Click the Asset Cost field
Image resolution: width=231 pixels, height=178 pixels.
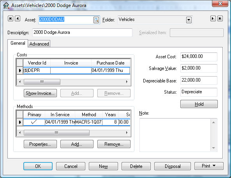click(199, 57)
